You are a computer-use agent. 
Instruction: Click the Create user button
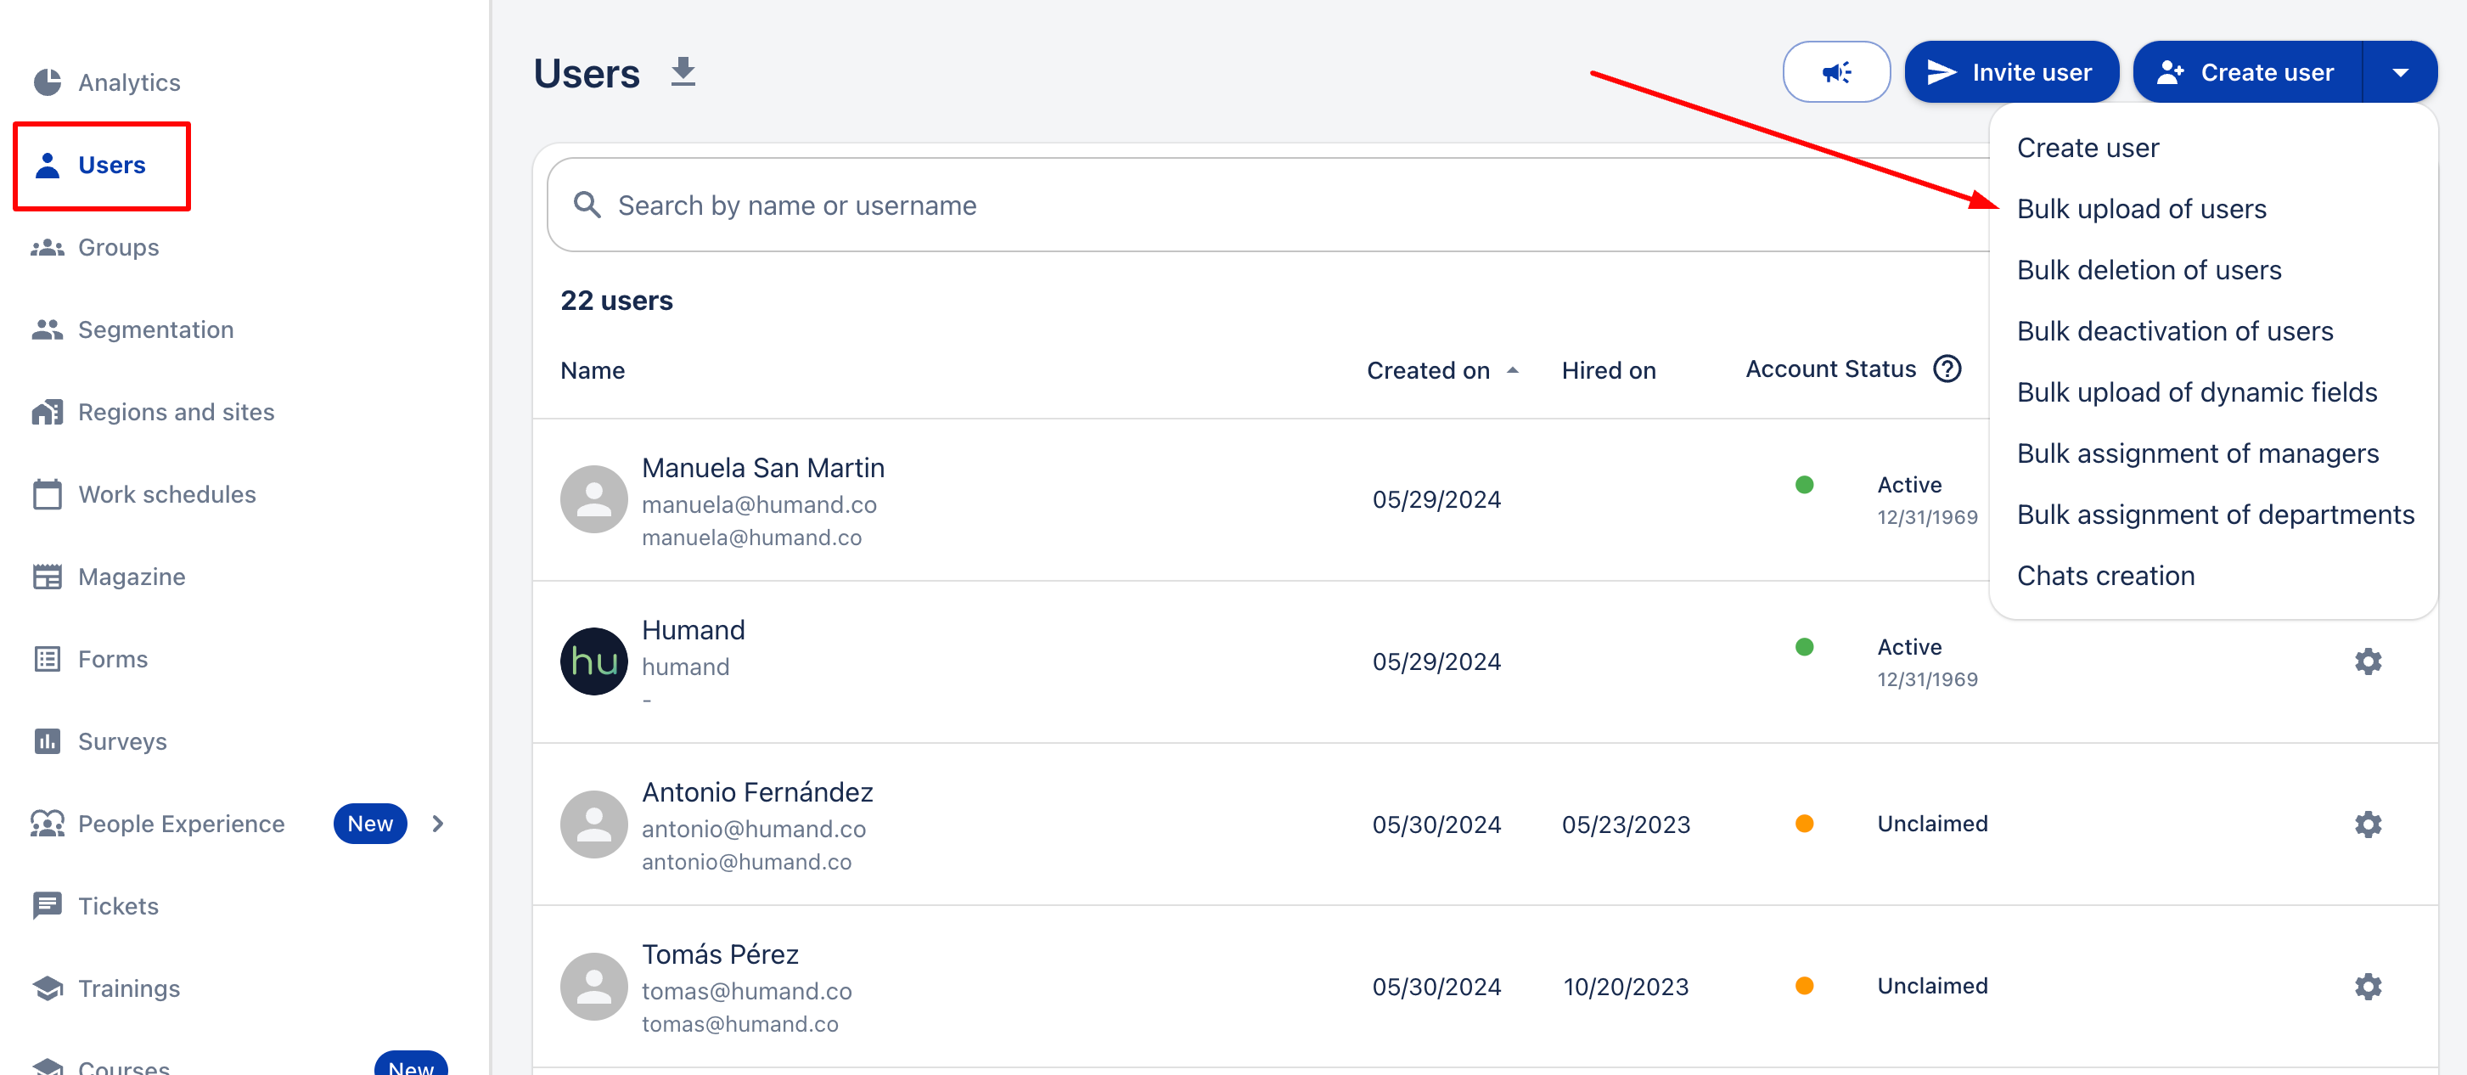[x=2247, y=73]
